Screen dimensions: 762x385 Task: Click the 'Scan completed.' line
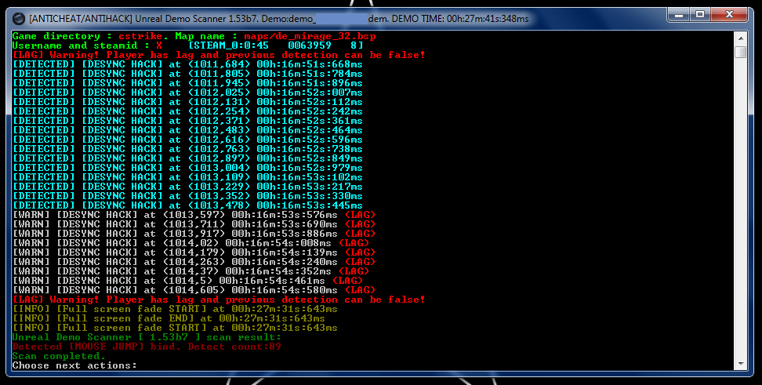pos(59,356)
